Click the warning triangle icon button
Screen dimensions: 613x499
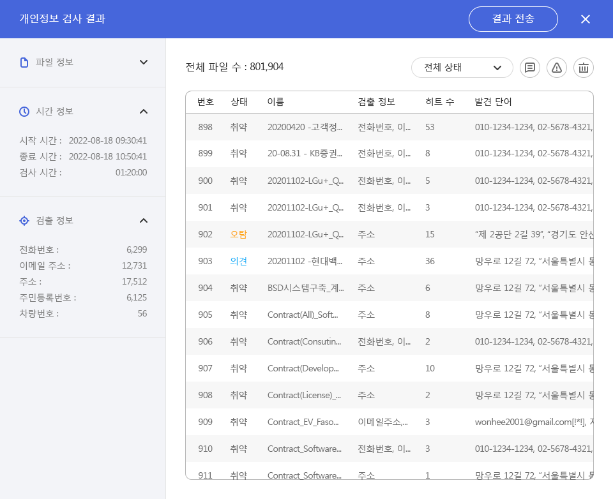[x=557, y=68]
